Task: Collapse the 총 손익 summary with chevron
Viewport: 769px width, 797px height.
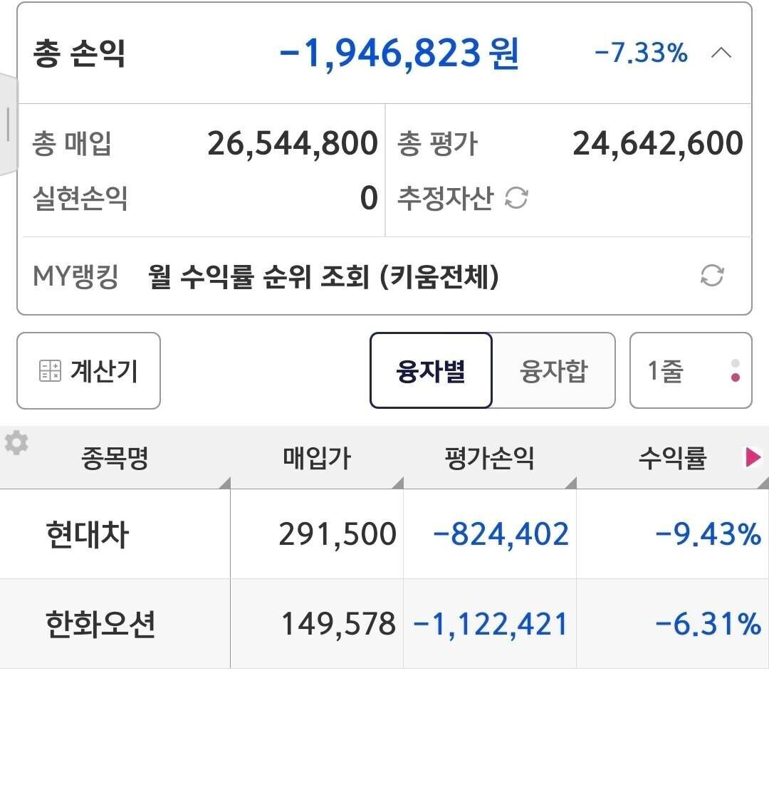Action: pyautogui.click(x=722, y=52)
